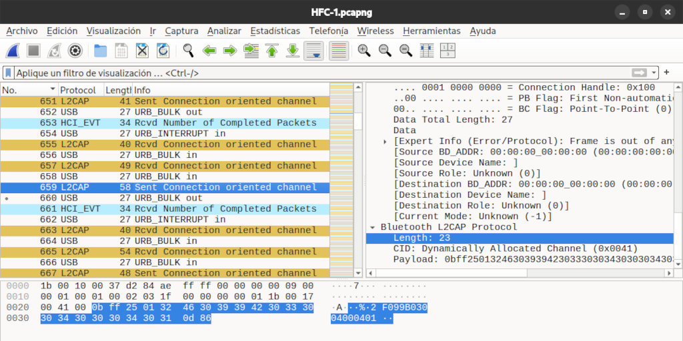Viewport: 683px width, 341px height.
Task: Expand the Expert Info tree item
Action: pyautogui.click(x=385, y=141)
